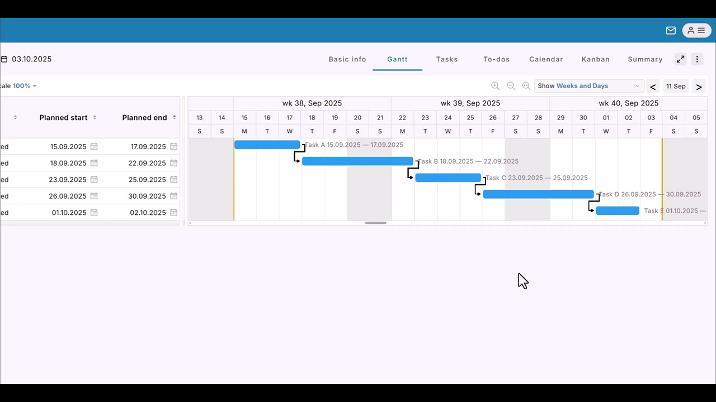Zoom in the Gantt chart
This screenshot has height=402, width=716.
coord(495,86)
